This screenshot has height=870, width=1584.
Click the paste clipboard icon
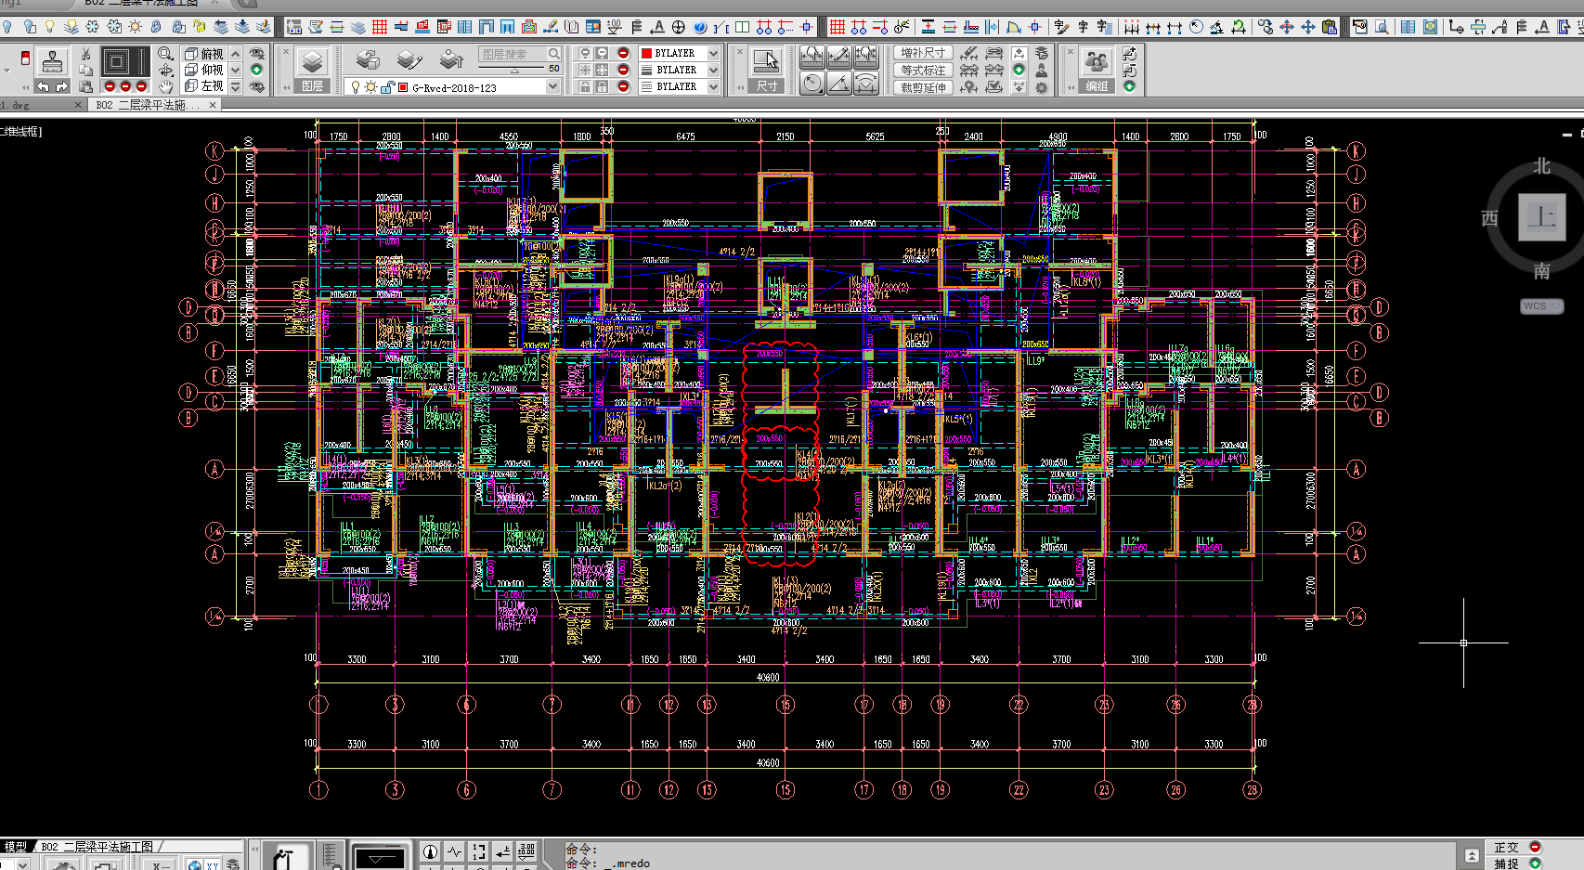point(85,86)
